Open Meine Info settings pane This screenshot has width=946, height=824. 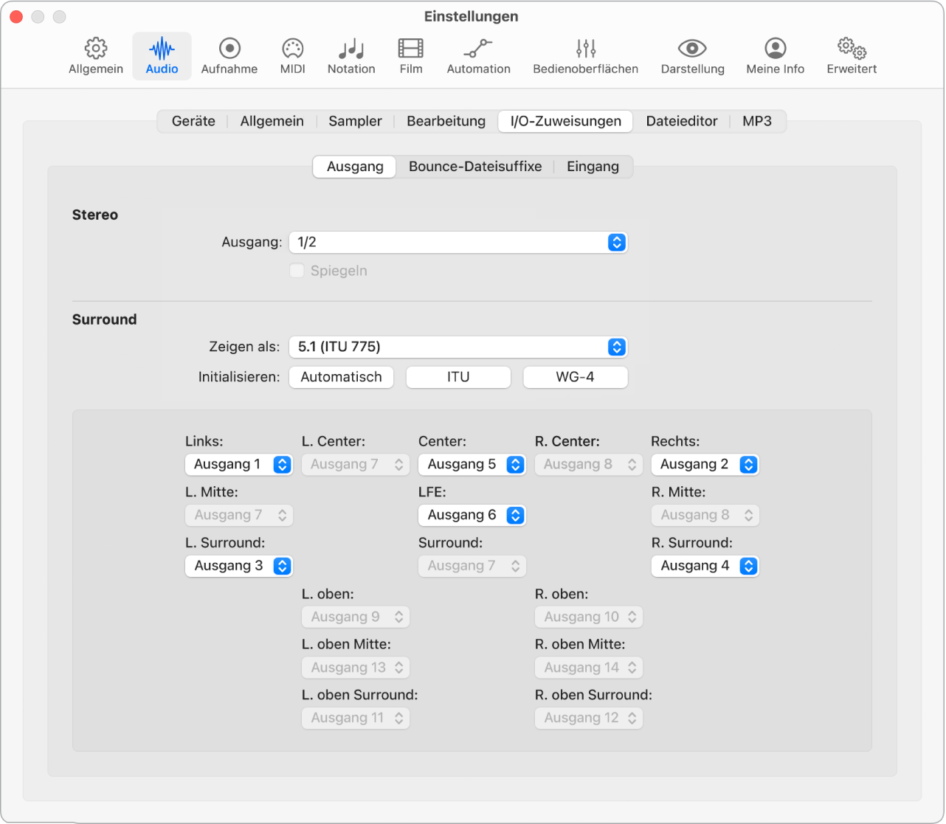[775, 56]
